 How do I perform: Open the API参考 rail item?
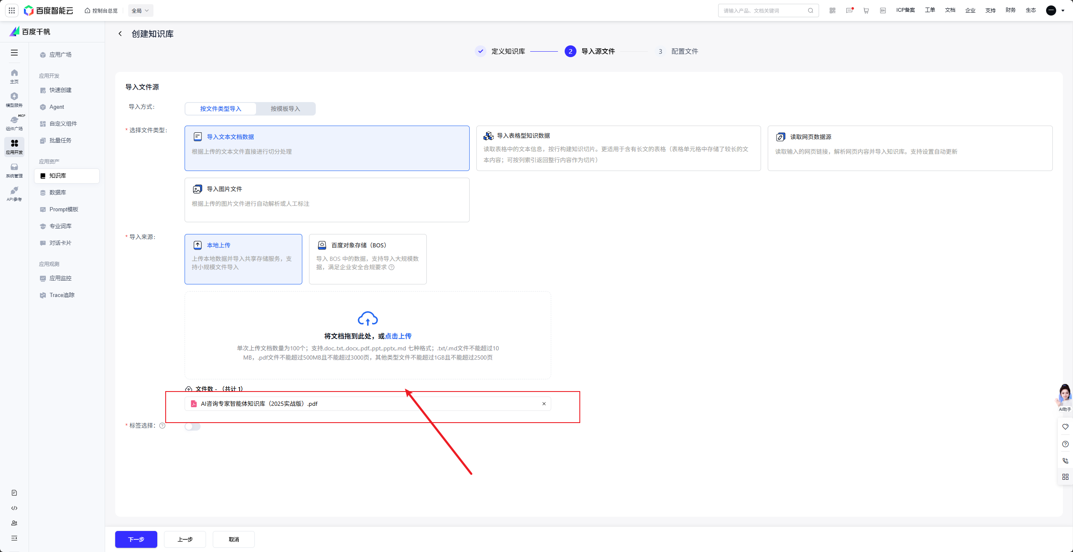click(14, 194)
